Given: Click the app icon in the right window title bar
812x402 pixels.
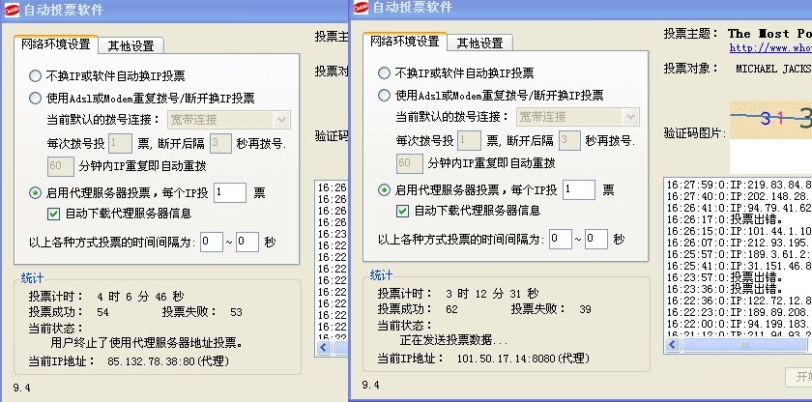Looking at the screenshot, I should tap(361, 9).
